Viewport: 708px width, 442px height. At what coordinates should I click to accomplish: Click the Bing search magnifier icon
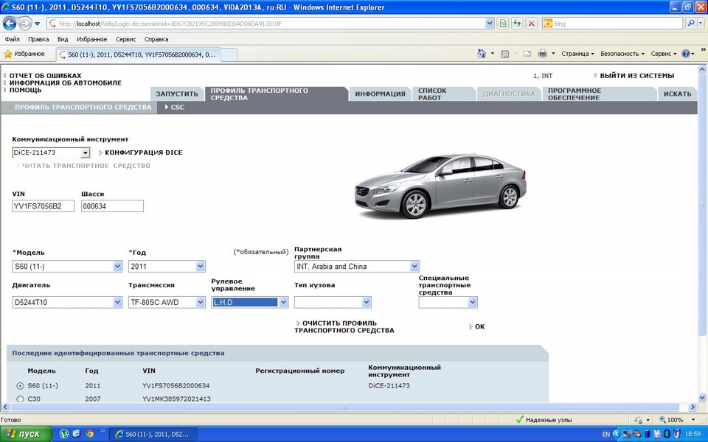pos(691,24)
